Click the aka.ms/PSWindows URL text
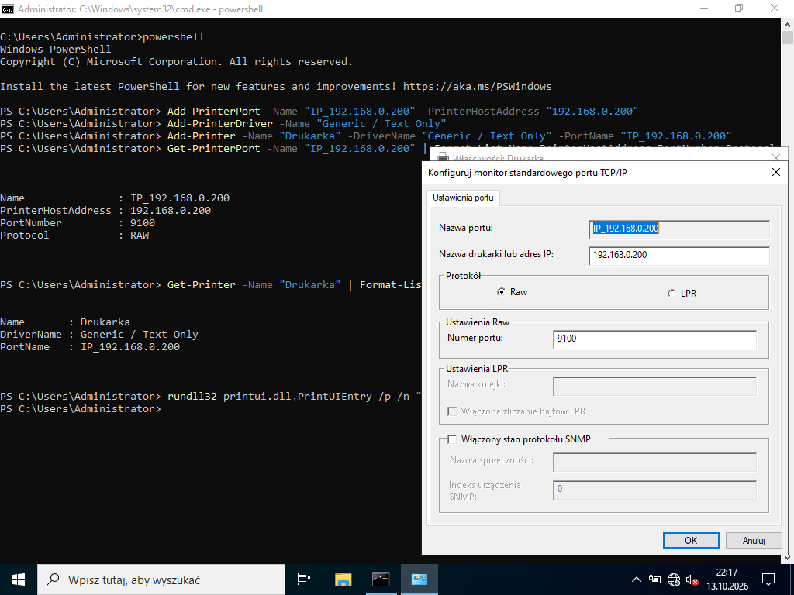 [x=478, y=87]
